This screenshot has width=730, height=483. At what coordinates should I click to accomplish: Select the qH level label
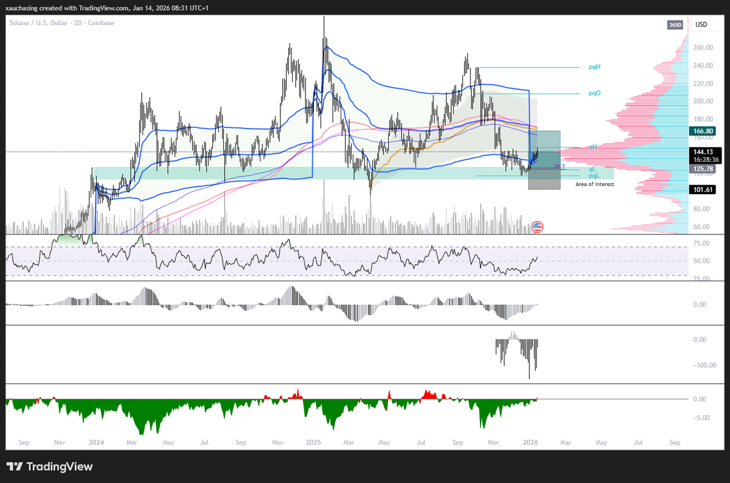click(592, 147)
